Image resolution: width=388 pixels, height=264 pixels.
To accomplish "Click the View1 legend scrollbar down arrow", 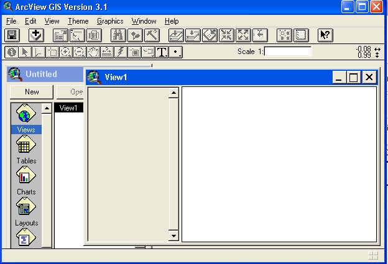I will point(173,236).
